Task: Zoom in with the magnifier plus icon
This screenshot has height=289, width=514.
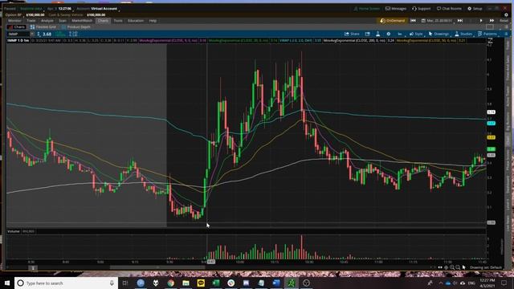Action: coord(452,267)
